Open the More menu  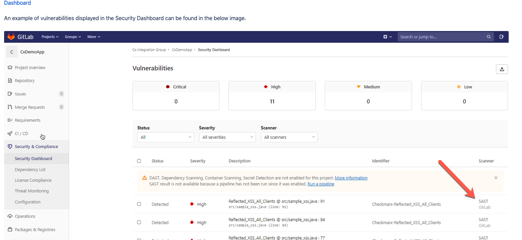tap(94, 37)
